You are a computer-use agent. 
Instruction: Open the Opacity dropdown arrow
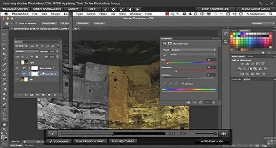57,51
